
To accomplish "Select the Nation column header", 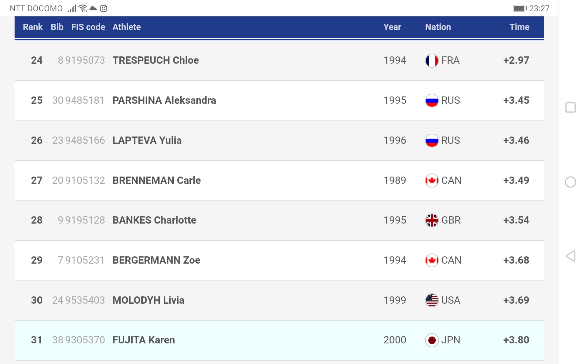I will [438, 27].
